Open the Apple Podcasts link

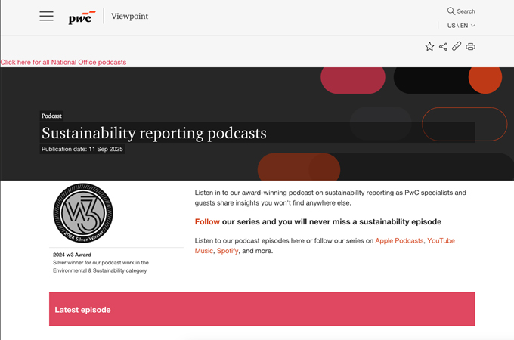click(399, 241)
